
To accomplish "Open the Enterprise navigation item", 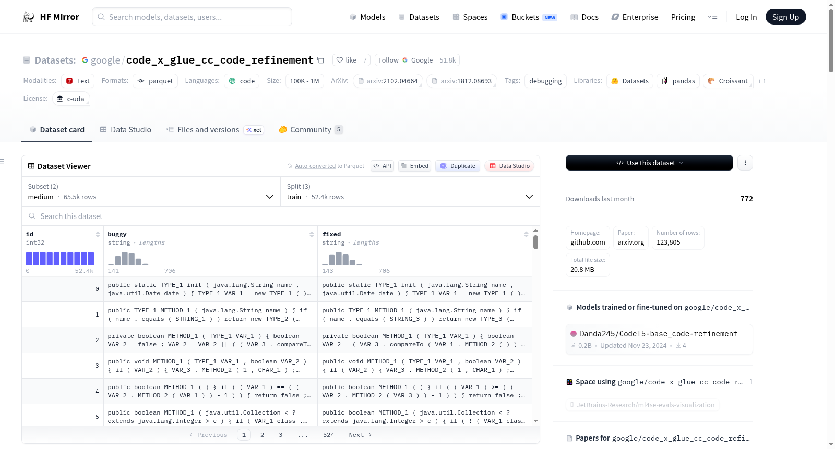I will [635, 17].
